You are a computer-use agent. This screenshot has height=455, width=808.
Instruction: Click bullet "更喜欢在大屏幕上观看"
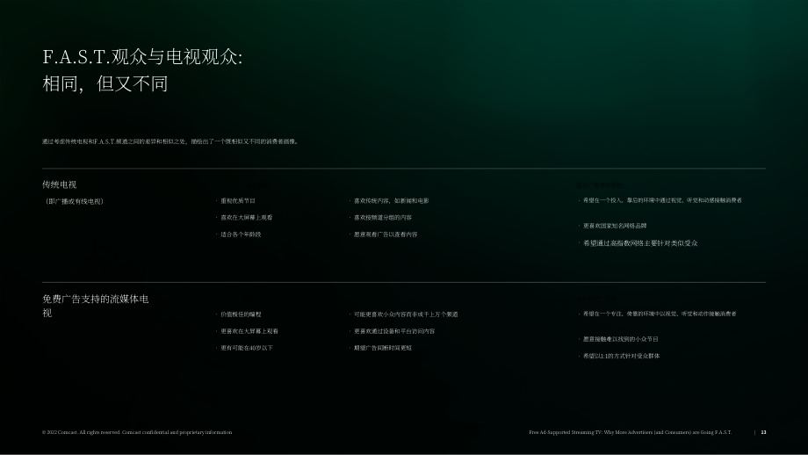click(x=249, y=331)
